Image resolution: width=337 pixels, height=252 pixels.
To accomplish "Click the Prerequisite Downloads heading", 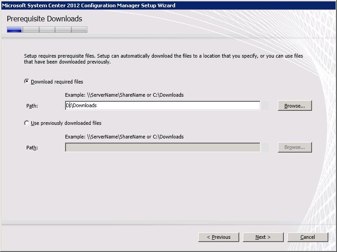I will pyautogui.click(x=45, y=19).
